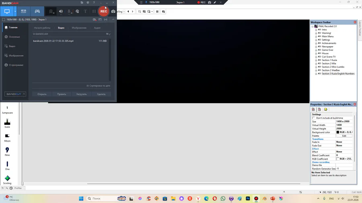Click the Править button

[62, 94]
